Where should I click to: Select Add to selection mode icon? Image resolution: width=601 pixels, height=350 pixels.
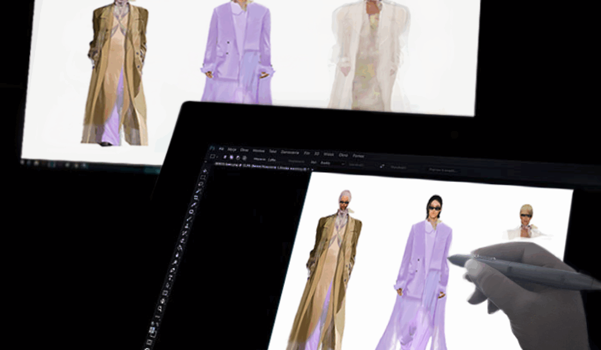click(231, 157)
